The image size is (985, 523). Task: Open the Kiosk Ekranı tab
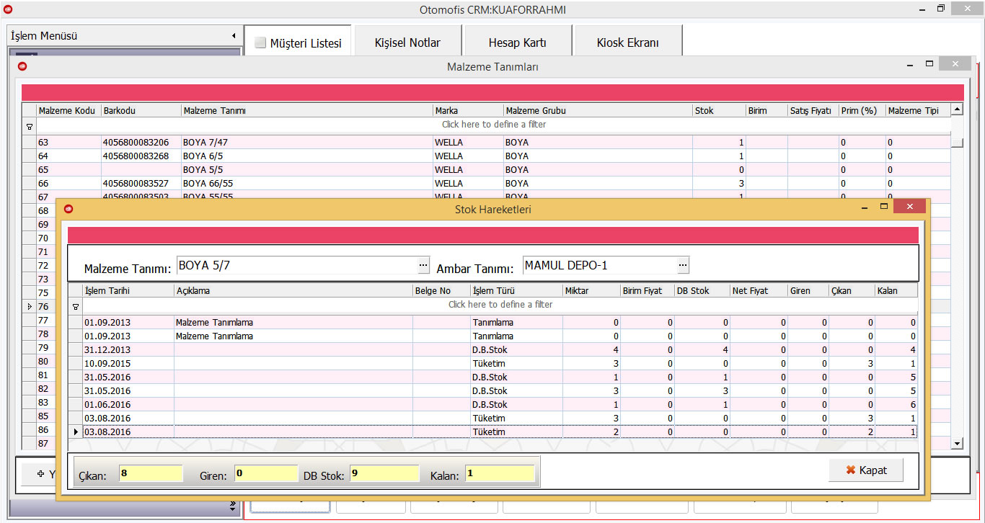627,43
